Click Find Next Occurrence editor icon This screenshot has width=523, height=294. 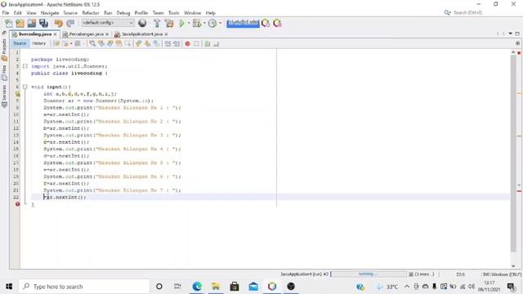110,43
